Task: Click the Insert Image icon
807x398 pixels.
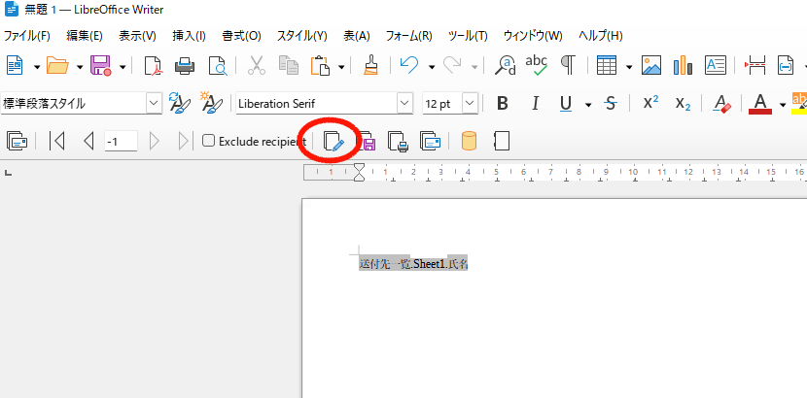Action: tap(651, 66)
